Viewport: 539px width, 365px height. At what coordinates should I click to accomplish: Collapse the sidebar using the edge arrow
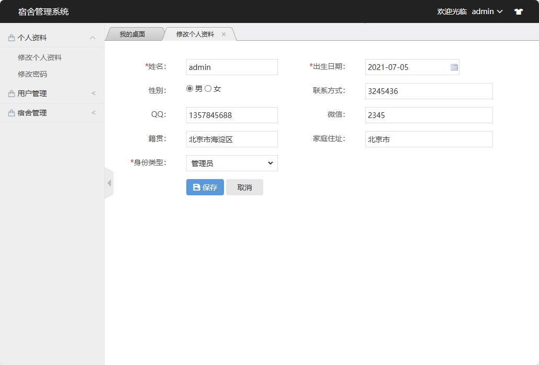pyautogui.click(x=109, y=184)
